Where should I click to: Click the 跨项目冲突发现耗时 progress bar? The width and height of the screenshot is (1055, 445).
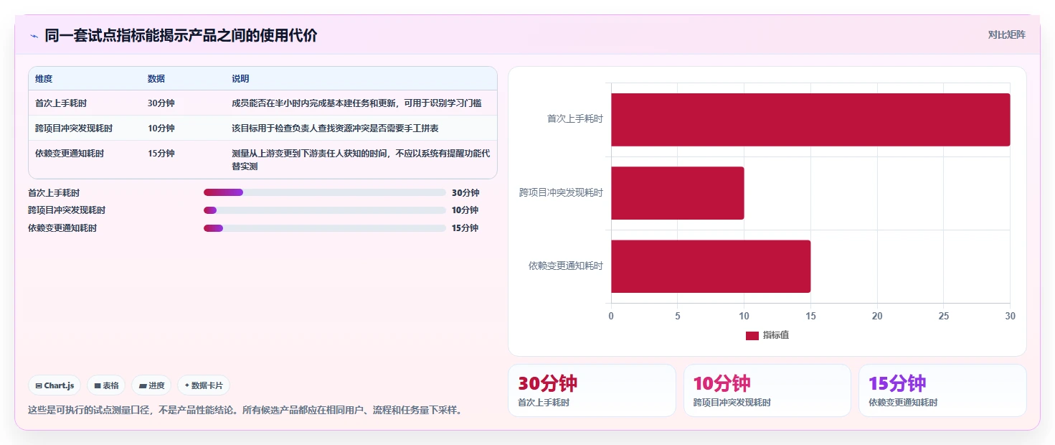[325, 210]
